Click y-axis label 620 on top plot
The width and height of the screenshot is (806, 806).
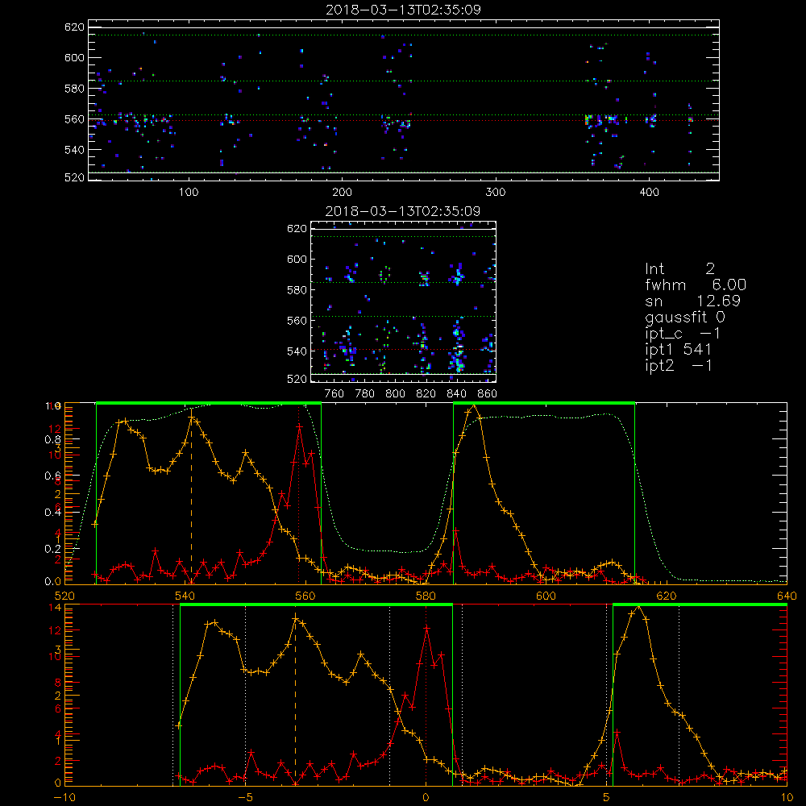click(x=74, y=27)
